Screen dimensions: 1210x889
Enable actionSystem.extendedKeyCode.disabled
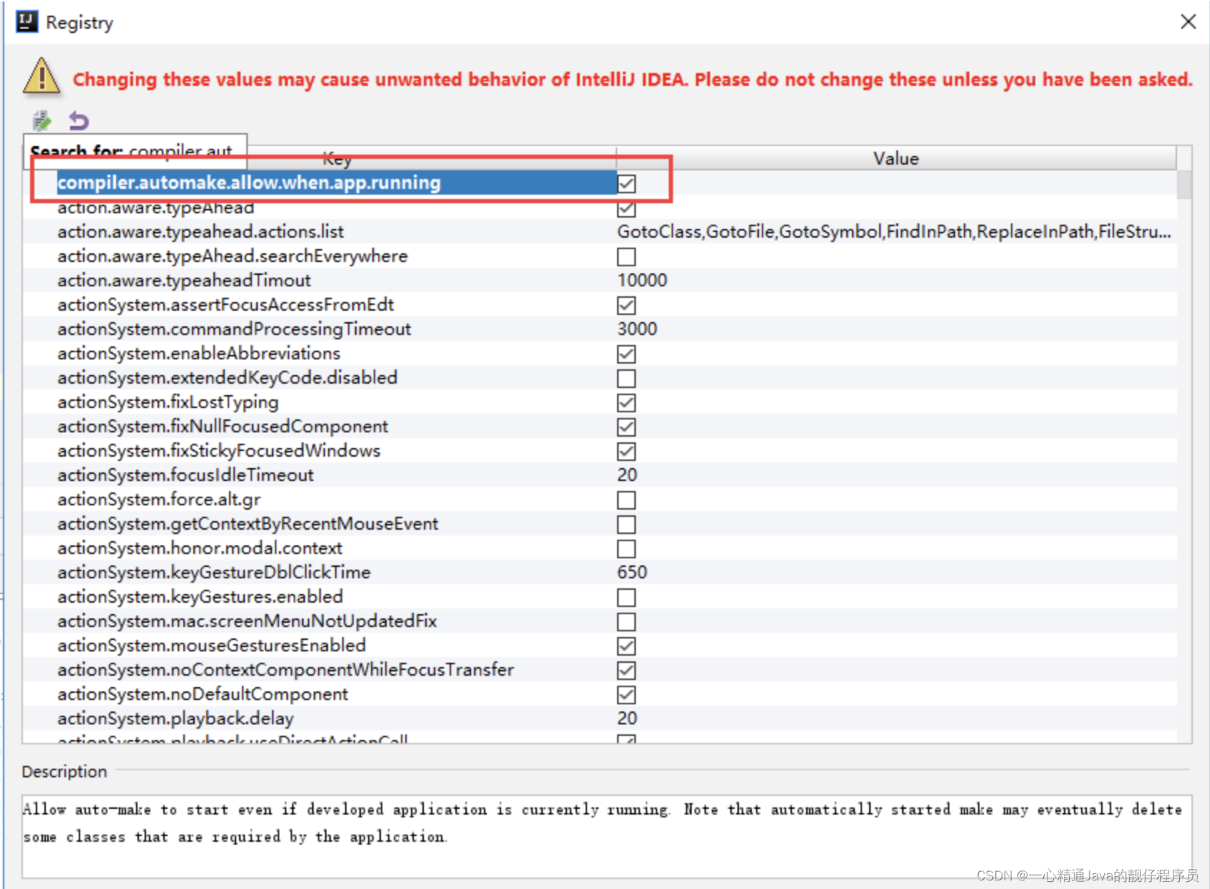tap(626, 378)
